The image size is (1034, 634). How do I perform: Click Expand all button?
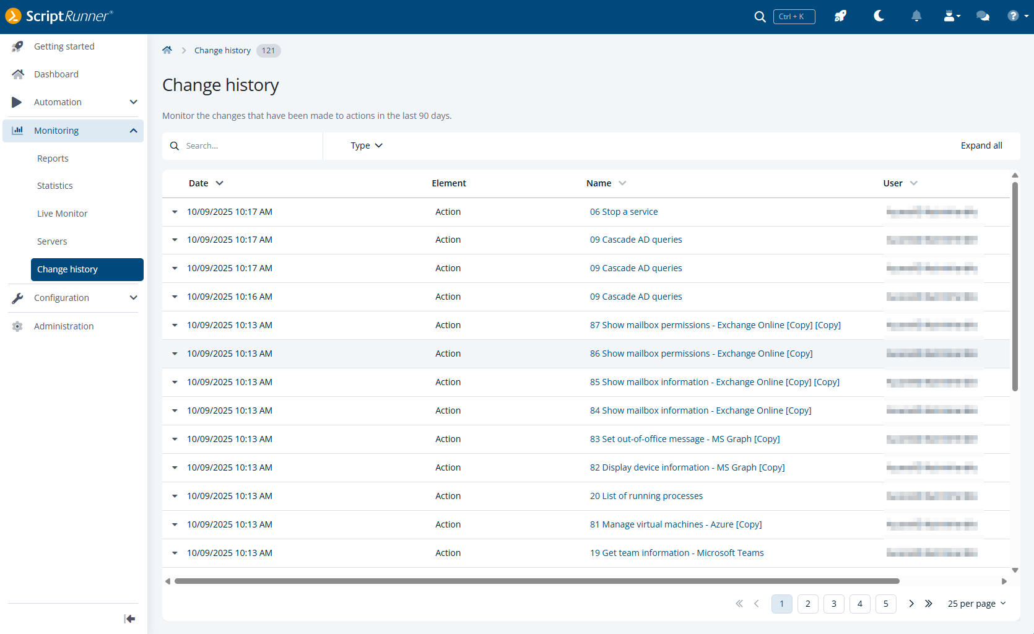tap(981, 145)
